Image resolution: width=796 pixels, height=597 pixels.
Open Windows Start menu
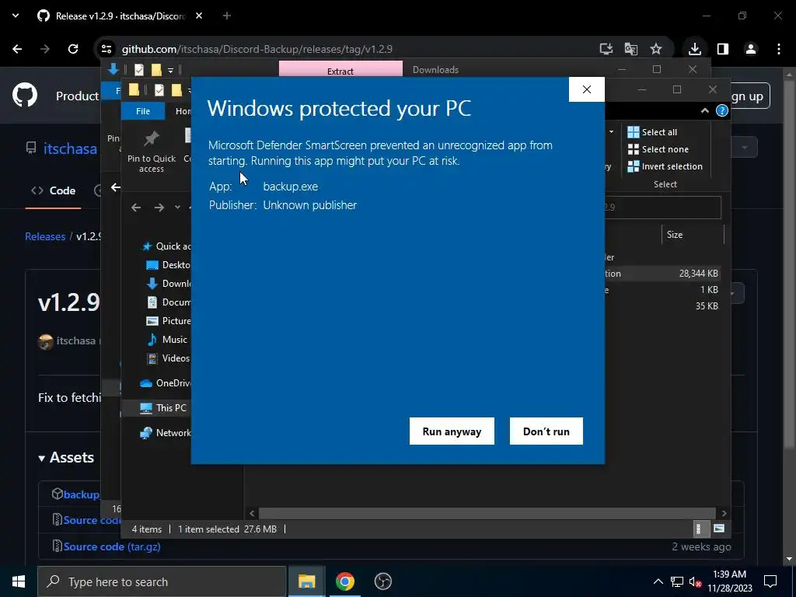pos(19,581)
